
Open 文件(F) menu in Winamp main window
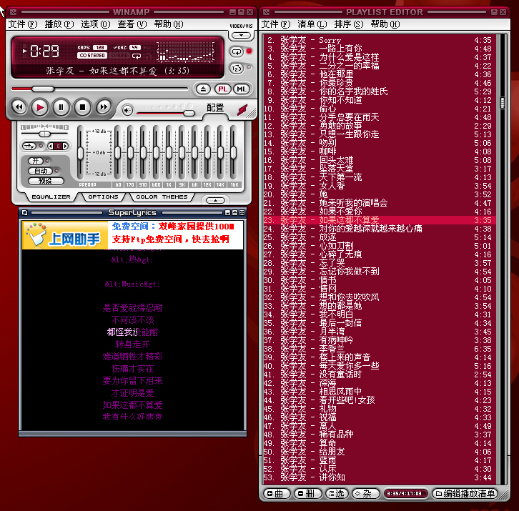[x=22, y=24]
